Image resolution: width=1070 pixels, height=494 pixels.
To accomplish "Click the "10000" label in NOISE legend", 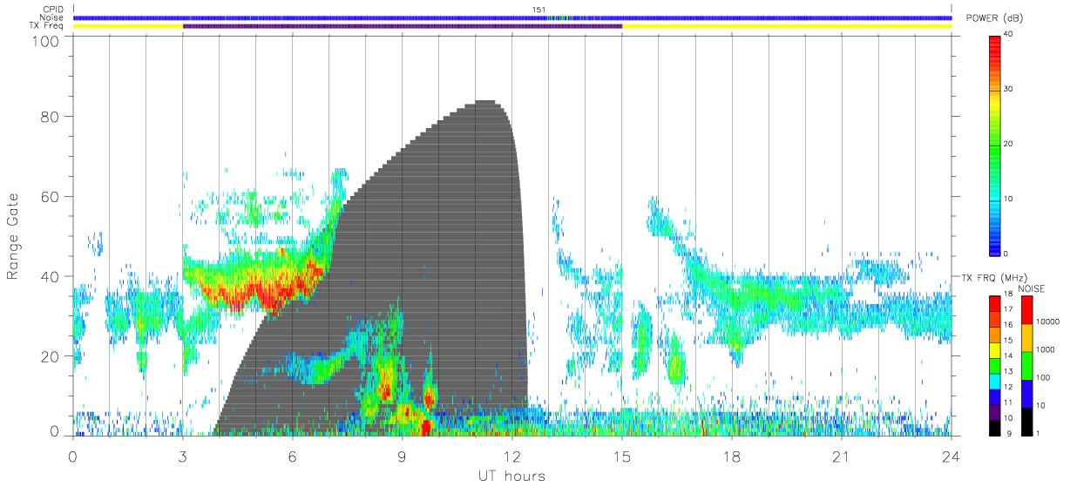I will click(x=1047, y=321).
